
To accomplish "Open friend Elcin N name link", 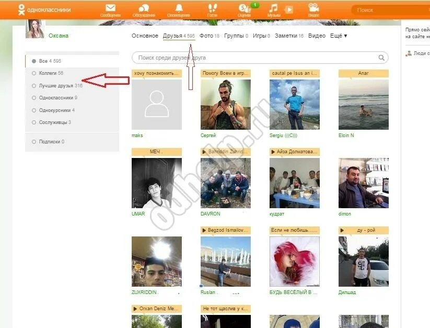I will point(346,135).
